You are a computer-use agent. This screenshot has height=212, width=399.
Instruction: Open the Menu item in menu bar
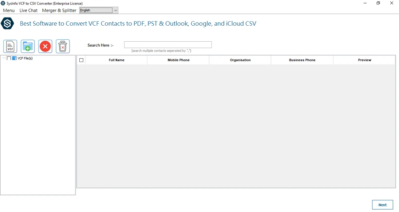8,10
